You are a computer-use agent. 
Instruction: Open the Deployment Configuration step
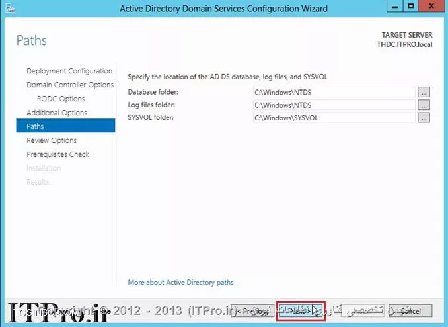[69, 71]
